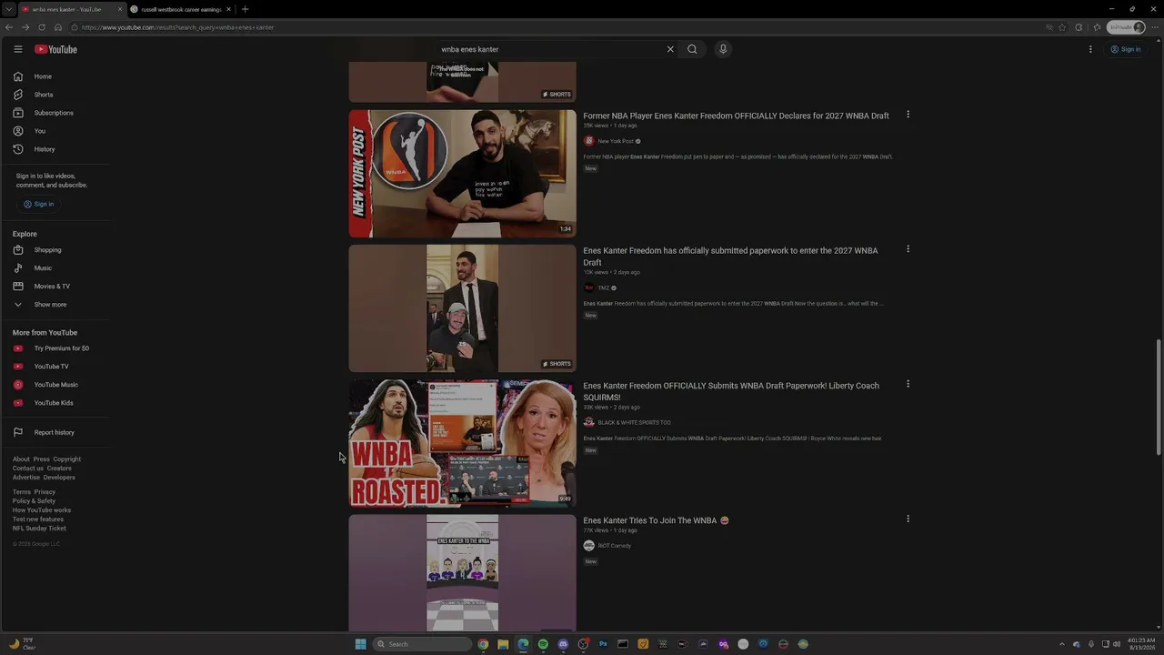This screenshot has height=655, width=1164.
Task: Start voice search with the microphone icon
Action: [723, 49]
